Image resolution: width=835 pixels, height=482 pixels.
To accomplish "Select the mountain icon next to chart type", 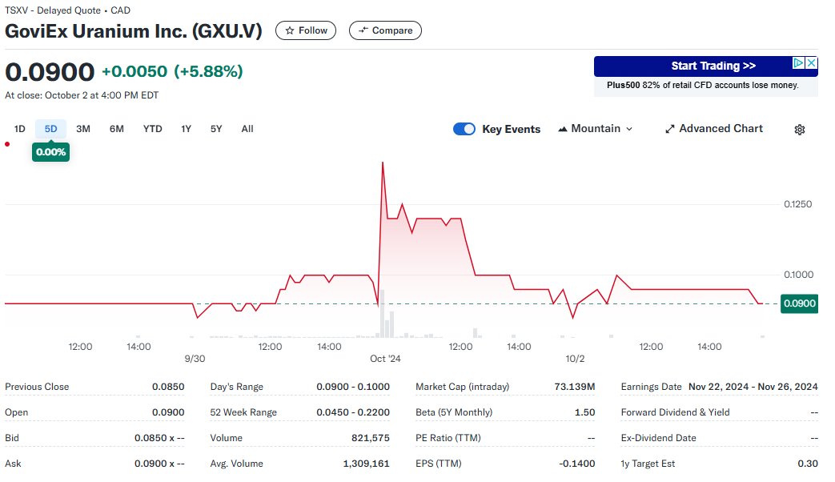I will (565, 128).
